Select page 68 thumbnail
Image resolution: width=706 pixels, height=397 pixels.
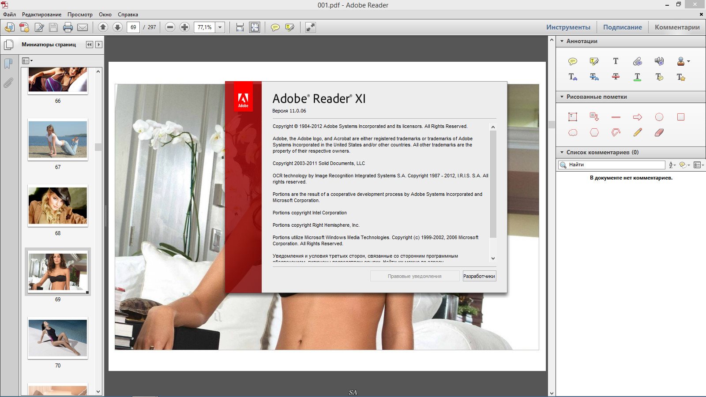coord(58,206)
